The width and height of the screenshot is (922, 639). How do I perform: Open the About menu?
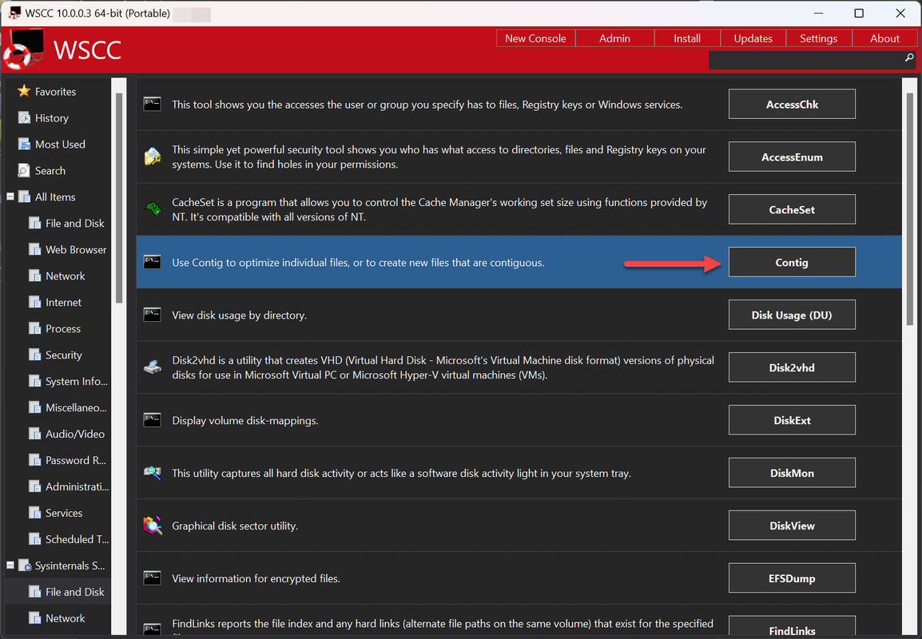pyautogui.click(x=884, y=38)
